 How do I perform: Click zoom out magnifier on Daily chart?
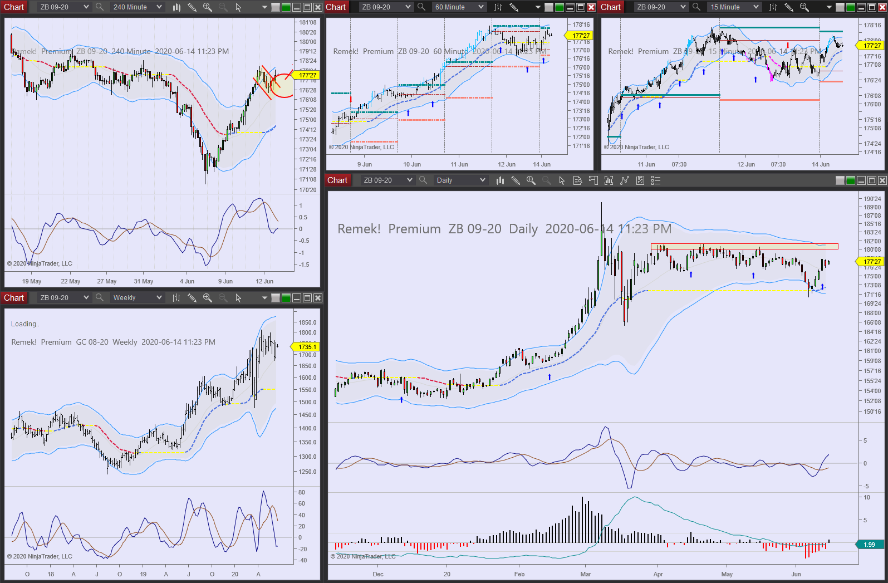[547, 180]
